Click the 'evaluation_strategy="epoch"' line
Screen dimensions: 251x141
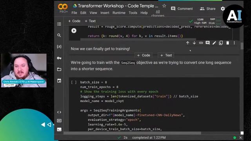click(x=114, y=120)
